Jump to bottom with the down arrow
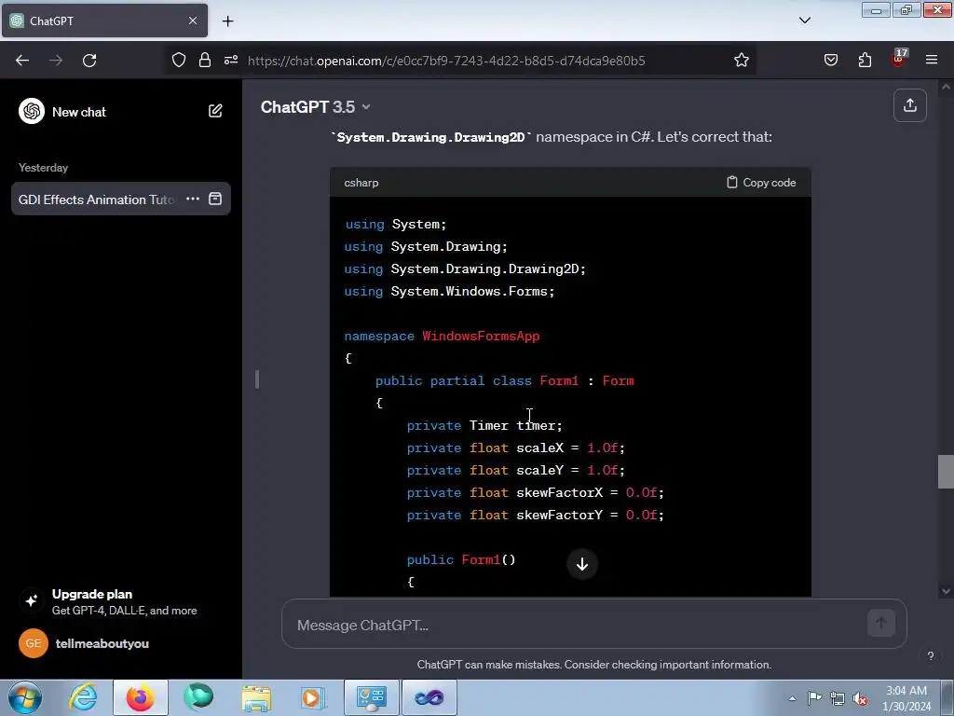 [x=582, y=564]
